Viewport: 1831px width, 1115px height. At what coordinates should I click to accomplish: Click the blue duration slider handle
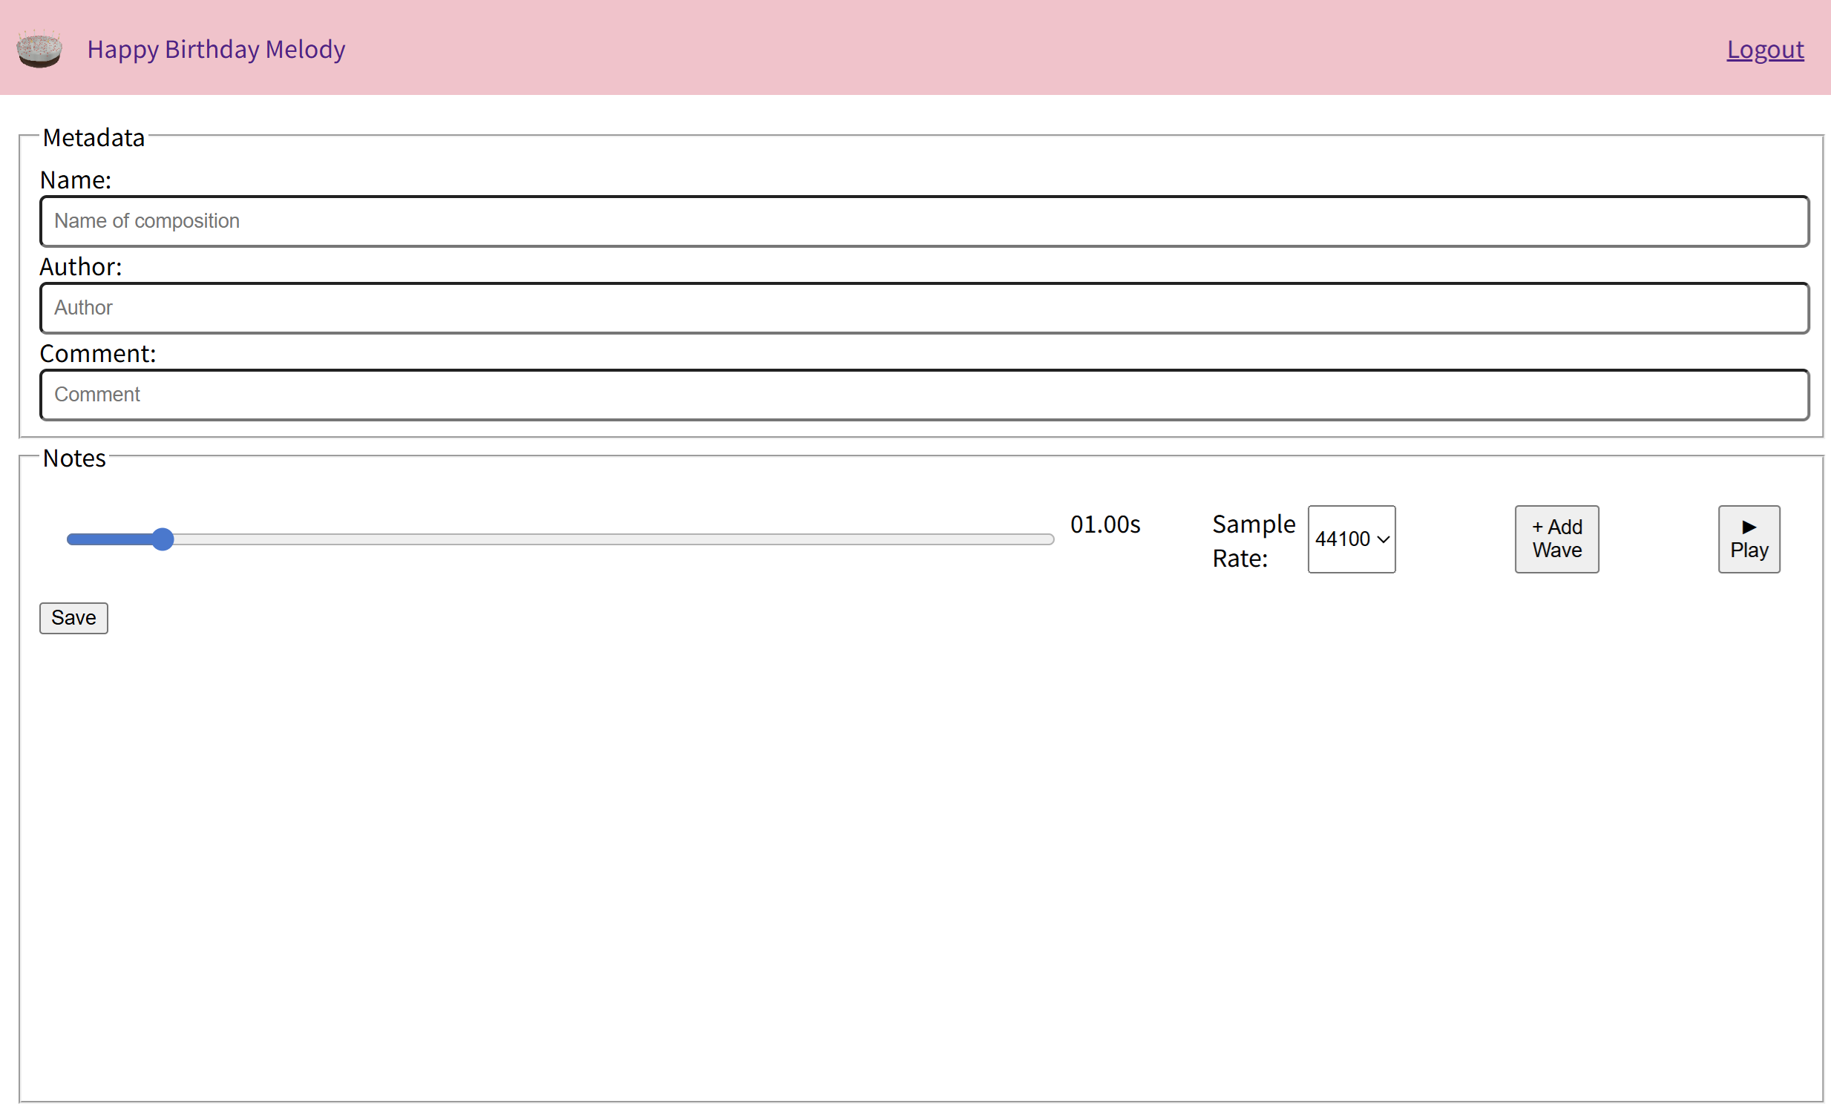point(163,539)
